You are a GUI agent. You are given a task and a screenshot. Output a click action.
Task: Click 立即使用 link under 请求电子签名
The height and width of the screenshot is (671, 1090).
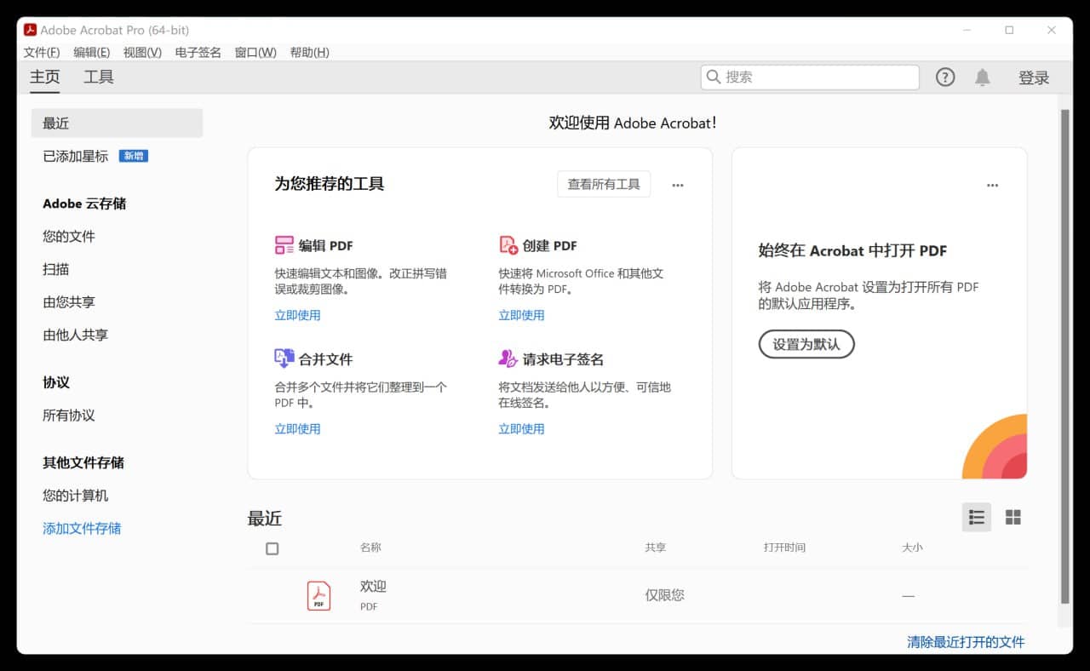[x=521, y=428]
